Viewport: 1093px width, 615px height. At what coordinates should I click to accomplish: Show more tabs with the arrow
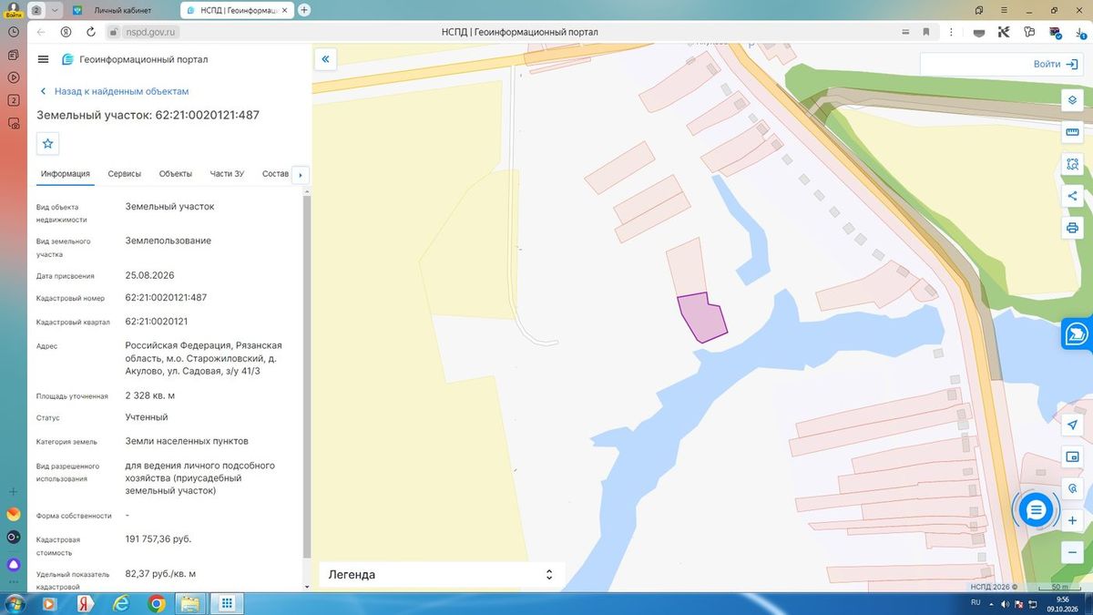(300, 174)
